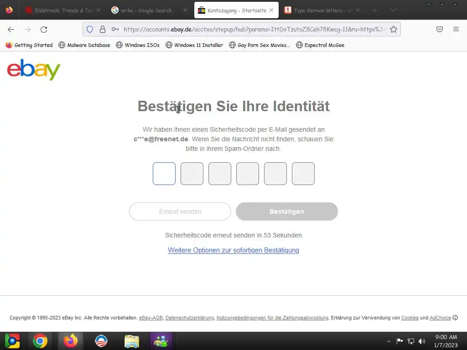Open the Messenger people icon in taskbar
The image size is (467, 350).
tap(161, 341)
